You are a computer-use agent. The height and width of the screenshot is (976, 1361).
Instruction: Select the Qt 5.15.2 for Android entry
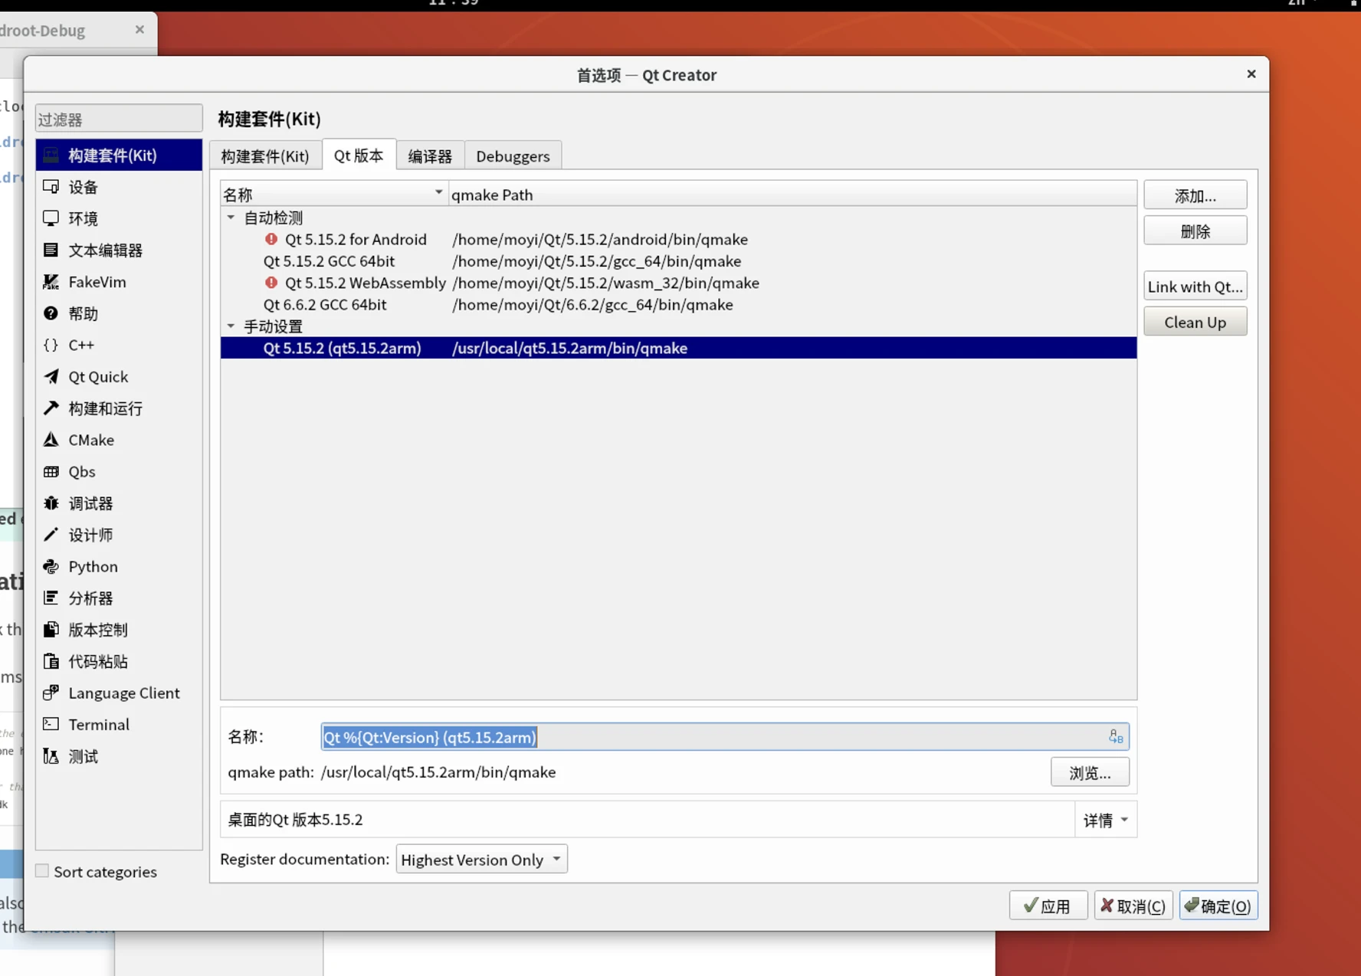coord(356,239)
